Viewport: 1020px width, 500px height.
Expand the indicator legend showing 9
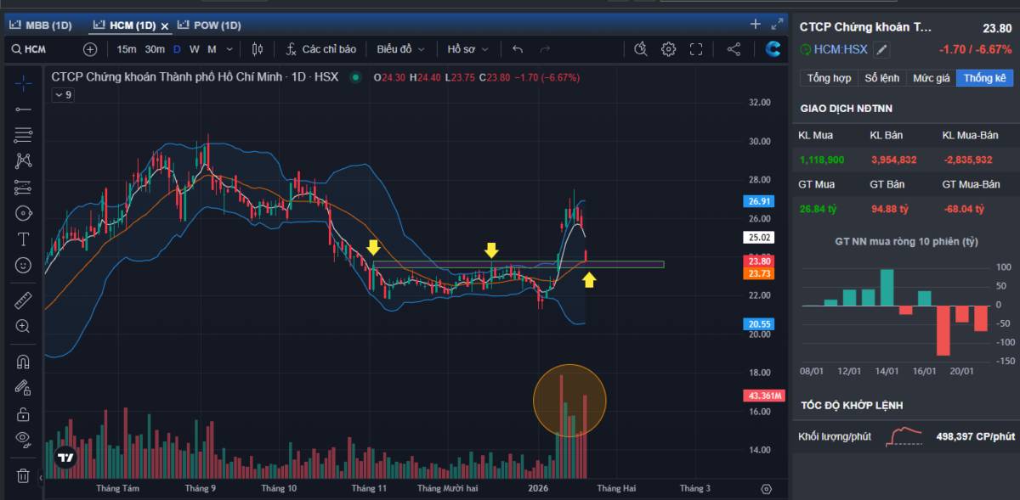pos(63,95)
